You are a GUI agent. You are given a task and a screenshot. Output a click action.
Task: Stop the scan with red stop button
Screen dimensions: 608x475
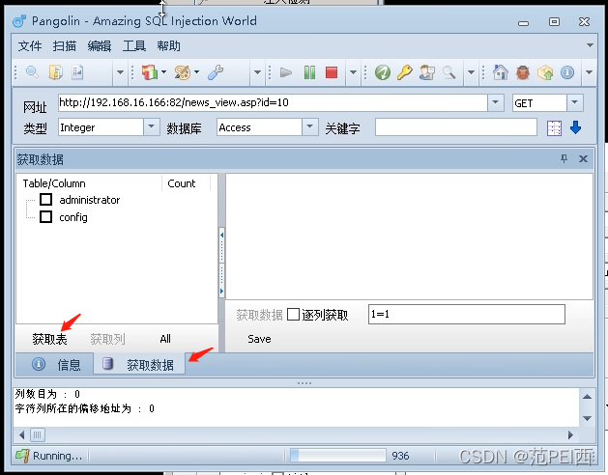[332, 72]
